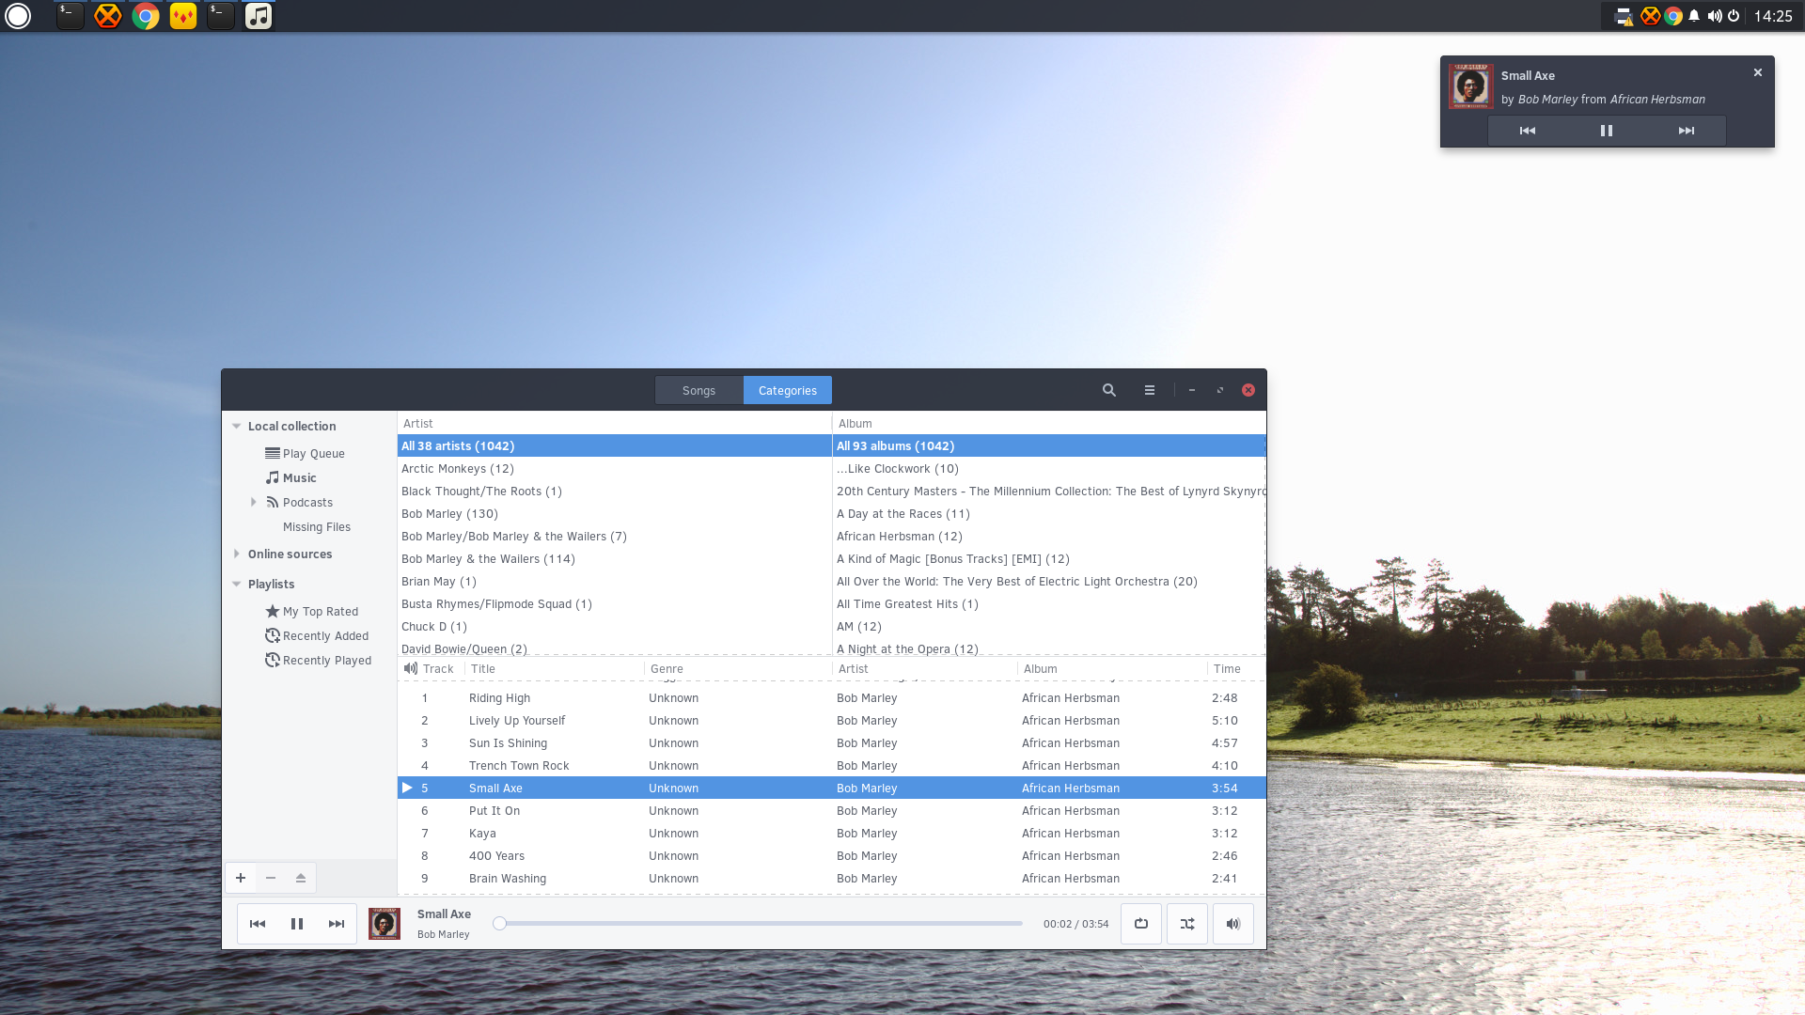
Task: Select artist 'Brian May (1)'
Action: tap(615, 581)
